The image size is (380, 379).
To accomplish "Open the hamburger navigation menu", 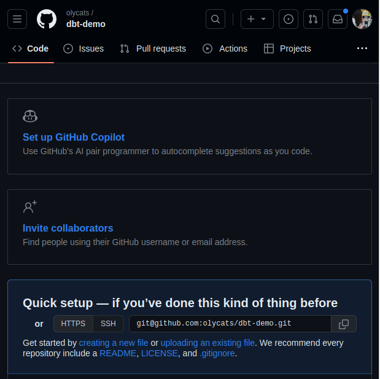I will tap(17, 19).
